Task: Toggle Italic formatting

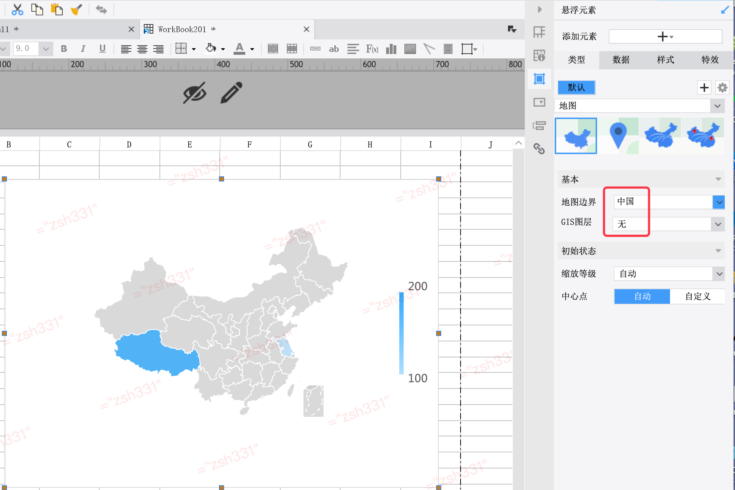Action: tap(83, 49)
